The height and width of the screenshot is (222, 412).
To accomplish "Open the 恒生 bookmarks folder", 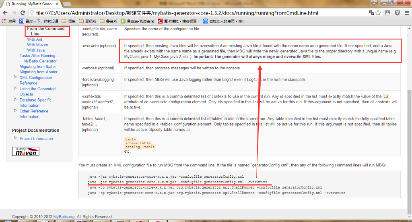I will tap(68, 21).
